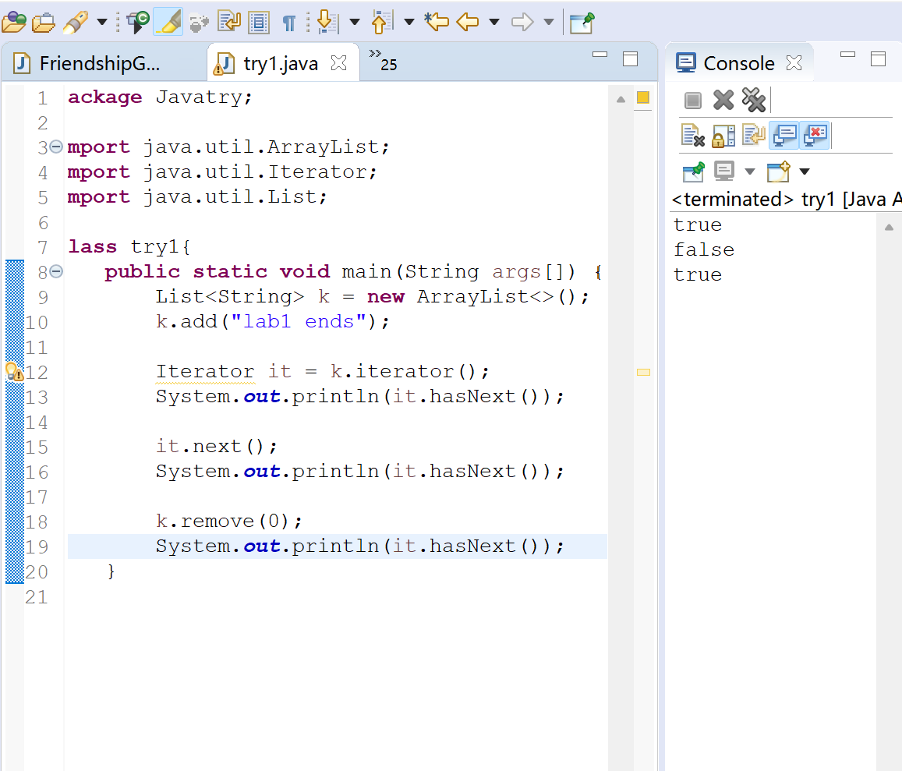Screen dimensions: 902x771
Task: Click the Search flashlight icon
Action: [x=76, y=23]
